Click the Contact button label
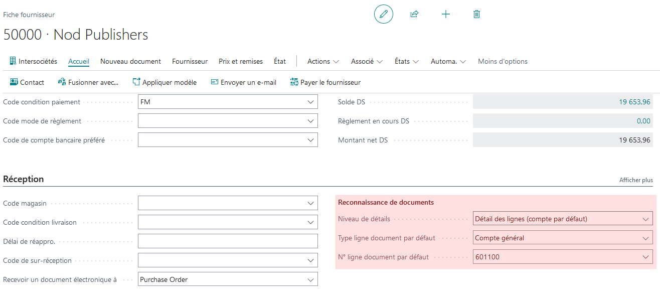This screenshot has height=303, width=660. (x=32, y=82)
